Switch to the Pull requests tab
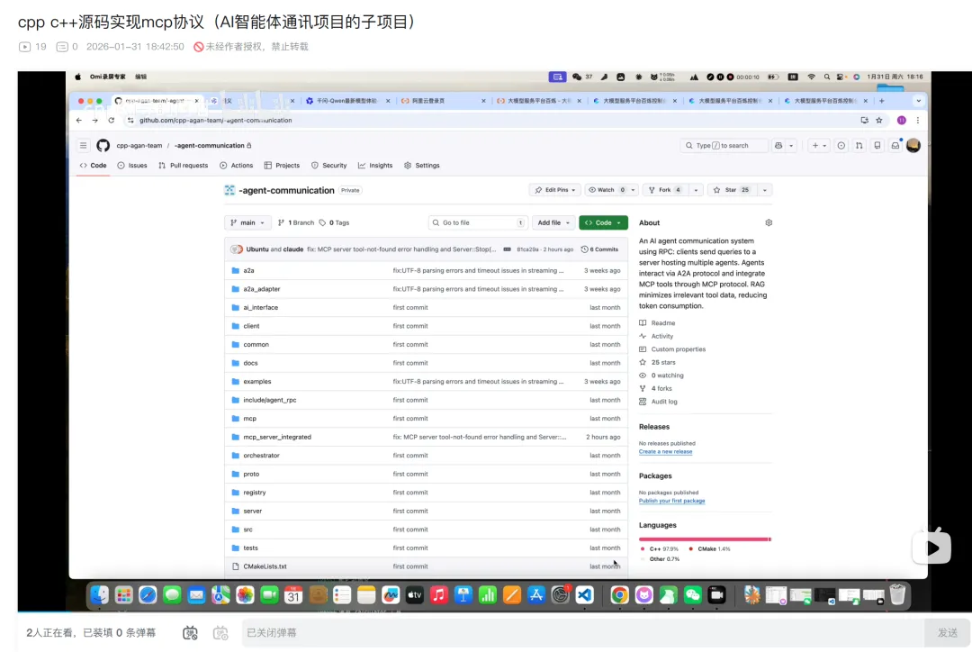The image size is (972, 652). pos(183,166)
